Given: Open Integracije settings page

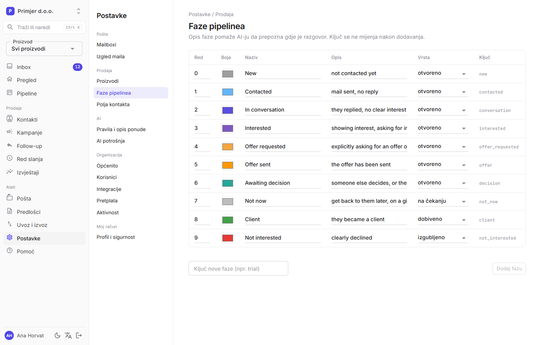Looking at the screenshot, I should click(x=131, y=189).
